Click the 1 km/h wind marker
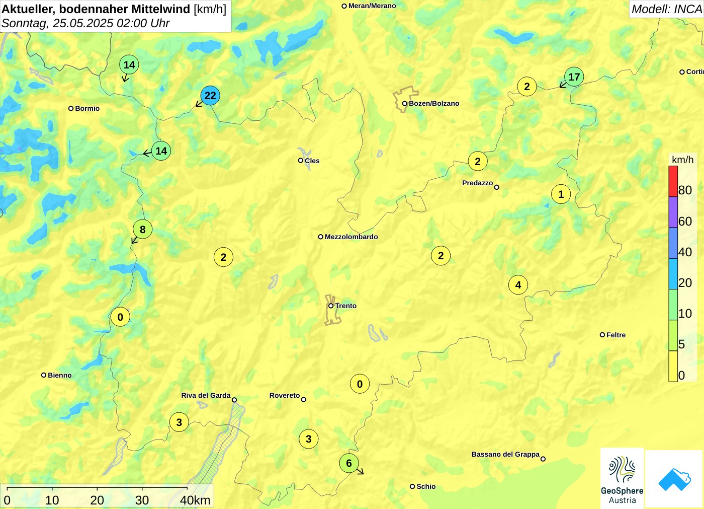 561,194
